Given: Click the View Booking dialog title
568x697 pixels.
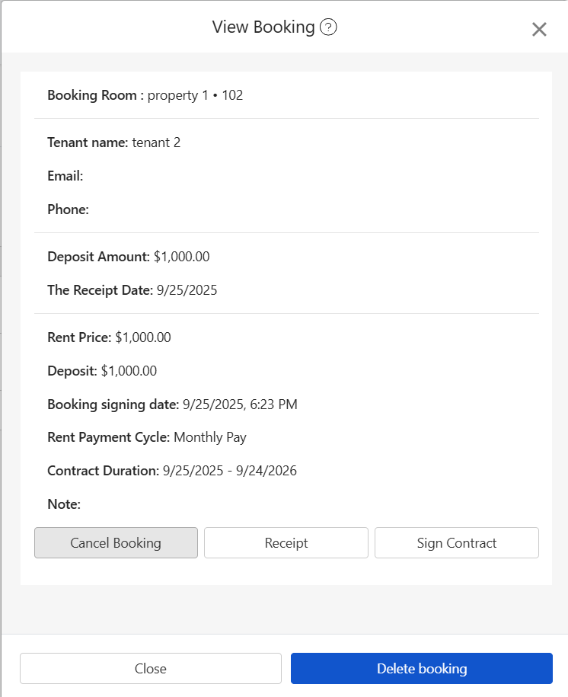Looking at the screenshot, I should pyautogui.click(x=263, y=27).
